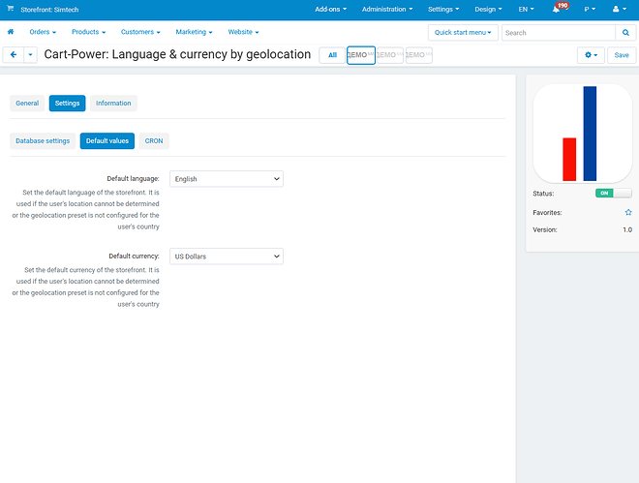Open the user account icon menu
This screenshot has height=483, width=639.
619,9
